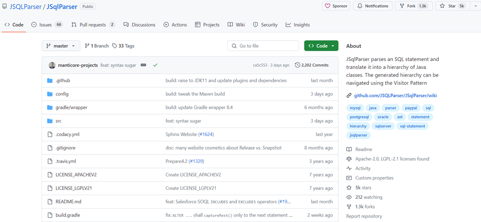Expand the Star lists dropdown arrow

tap(476, 6)
